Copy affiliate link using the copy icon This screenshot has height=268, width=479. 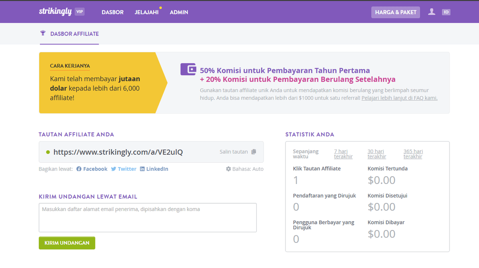coord(254,152)
